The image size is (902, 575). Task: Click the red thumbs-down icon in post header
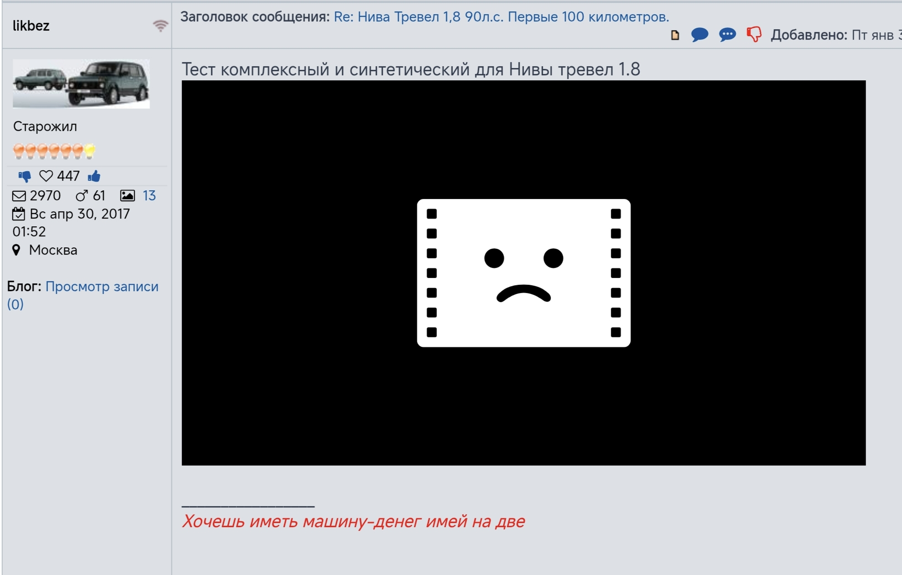pos(754,34)
